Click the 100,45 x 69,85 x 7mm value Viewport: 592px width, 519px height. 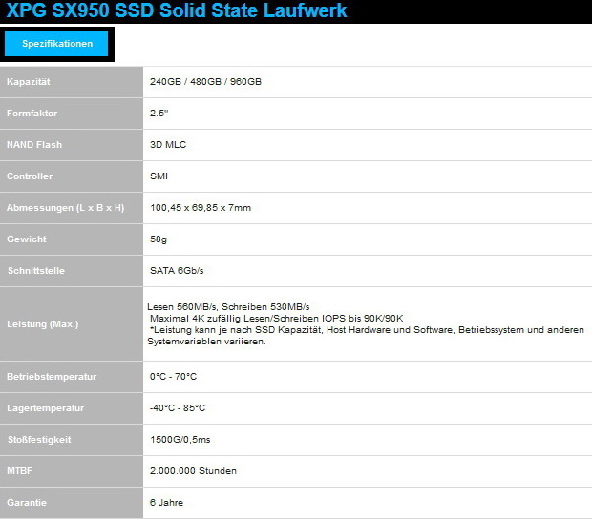coord(201,208)
